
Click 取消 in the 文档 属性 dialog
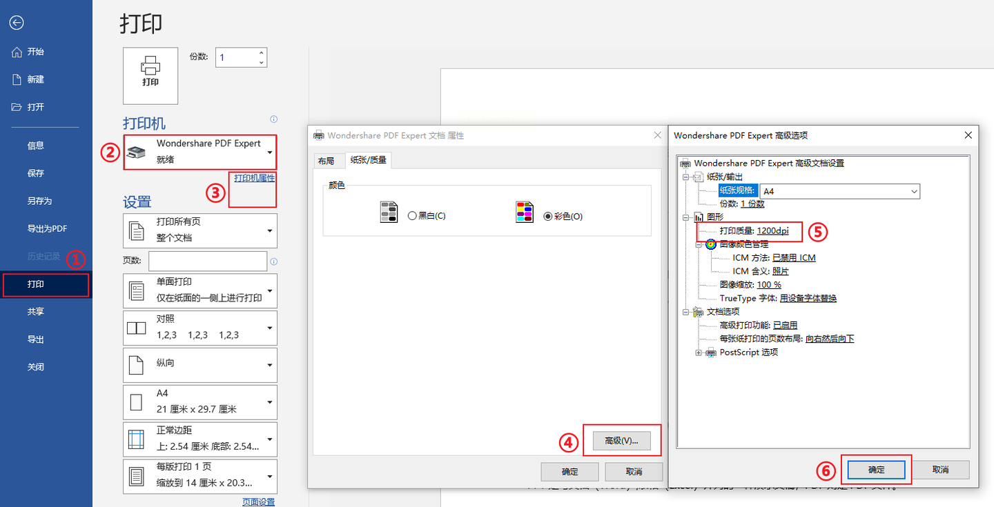click(634, 472)
